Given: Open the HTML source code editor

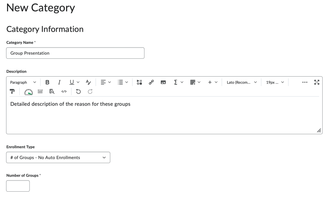Looking at the screenshot, I should 64,92.
